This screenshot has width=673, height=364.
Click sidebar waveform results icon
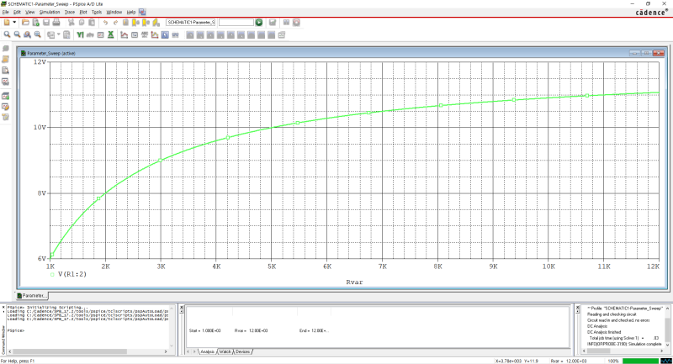(x=6, y=82)
